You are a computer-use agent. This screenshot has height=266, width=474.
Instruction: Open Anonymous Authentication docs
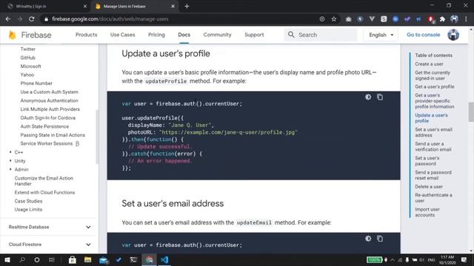click(x=49, y=100)
